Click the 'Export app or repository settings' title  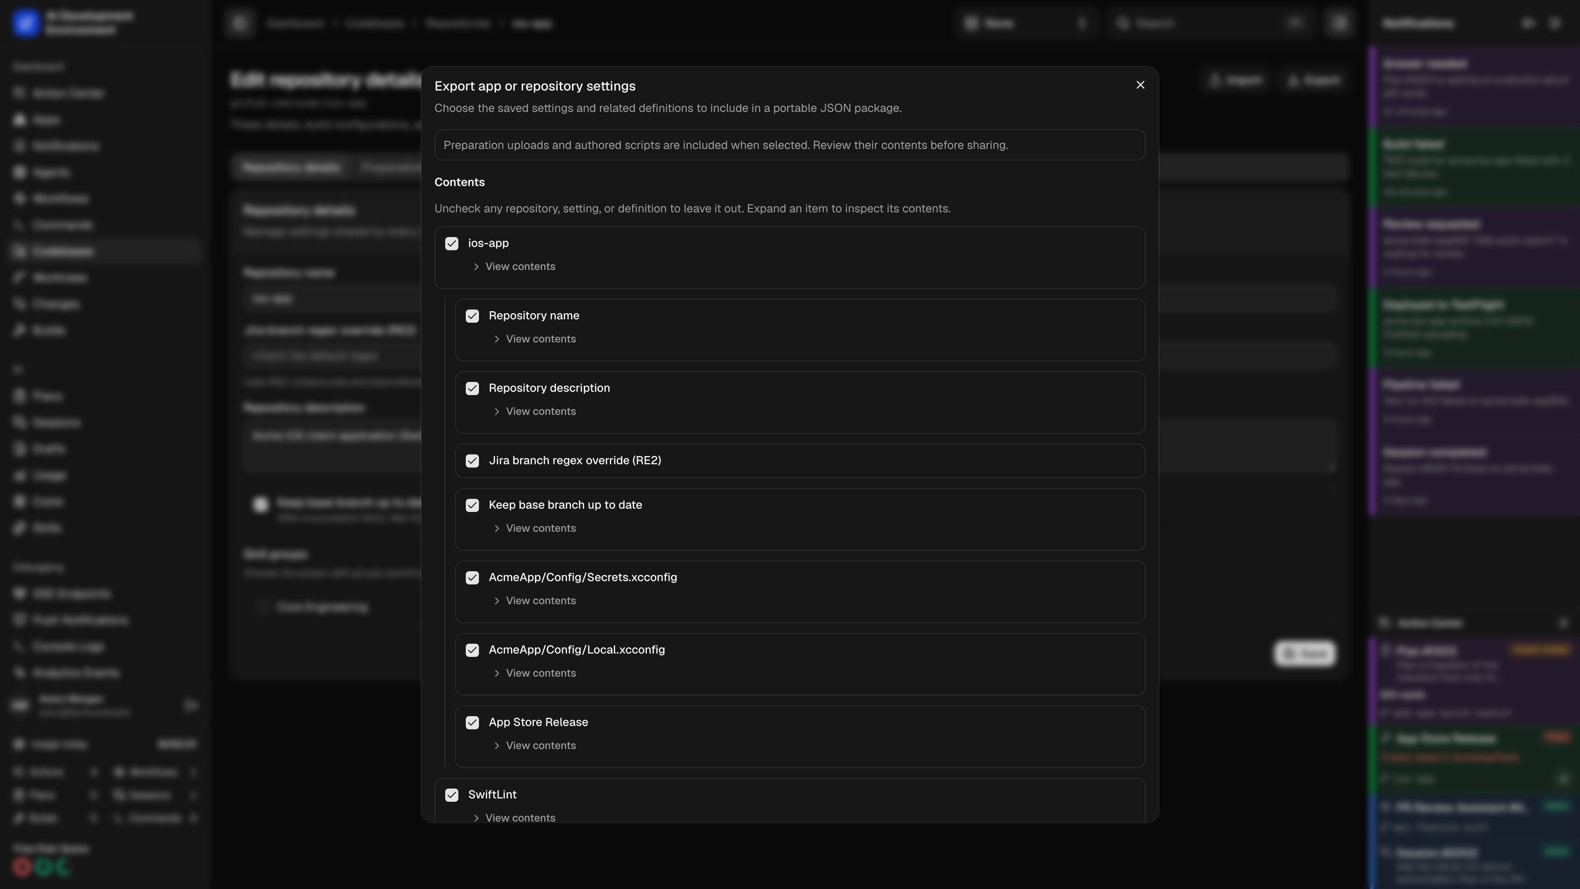535,86
